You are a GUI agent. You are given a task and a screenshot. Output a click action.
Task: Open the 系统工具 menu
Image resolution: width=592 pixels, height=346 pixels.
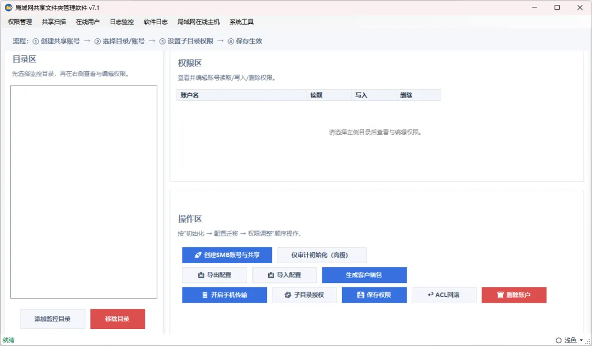pyautogui.click(x=242, y=22)
